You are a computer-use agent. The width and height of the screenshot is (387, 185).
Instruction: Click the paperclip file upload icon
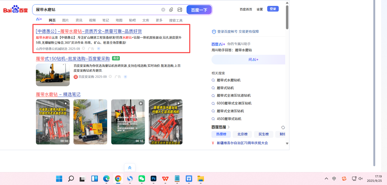click(171, 10)
